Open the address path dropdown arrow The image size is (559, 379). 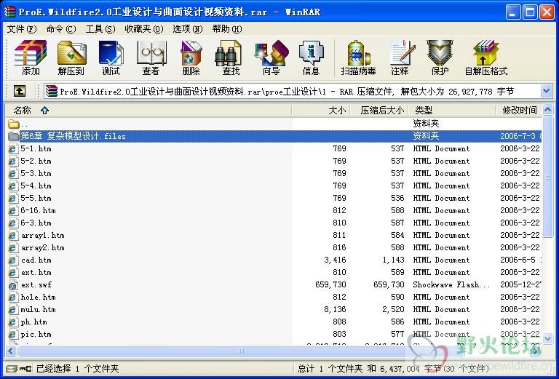click(546, 91)
